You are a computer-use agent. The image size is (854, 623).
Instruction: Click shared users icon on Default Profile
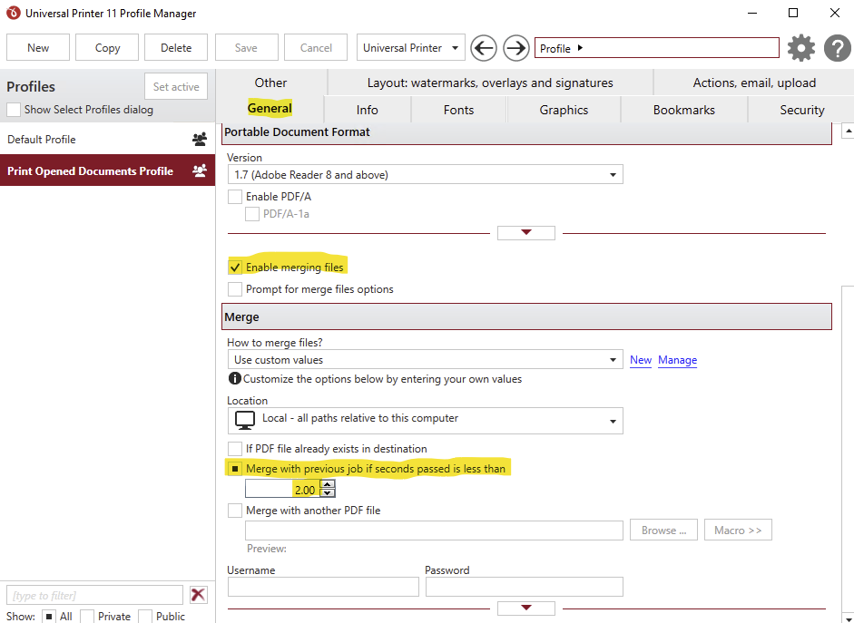[200, 140]
